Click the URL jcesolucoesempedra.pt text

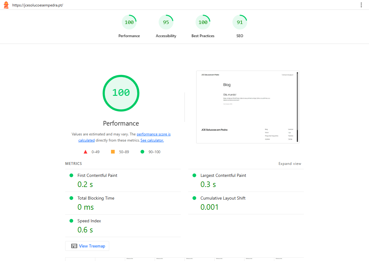38,5
